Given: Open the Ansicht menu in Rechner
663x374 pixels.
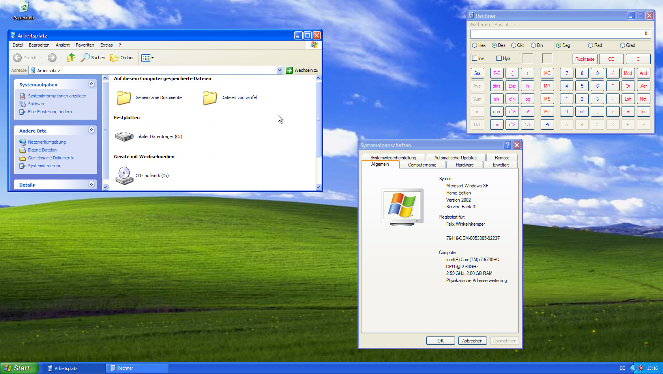Looking at the screenshot, I should (x=501, y=24).
